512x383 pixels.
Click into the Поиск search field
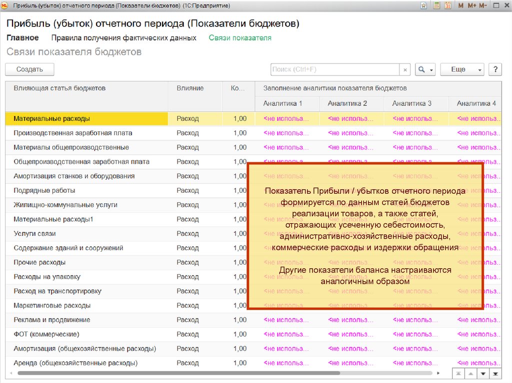pos(334,69)
